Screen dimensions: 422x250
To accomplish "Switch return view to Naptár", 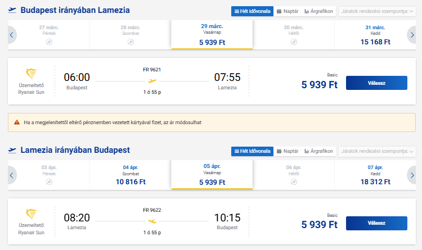I will [x=288, y=151].
